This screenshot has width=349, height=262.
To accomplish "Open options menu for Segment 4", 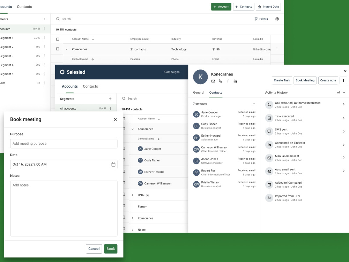I will click(x=44, y=65).
